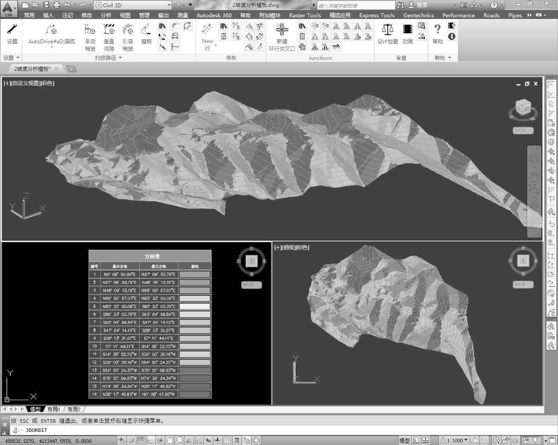This screenshot has width=558, height=445.
Task: Toggle clean screen button at status bar end
Action: (x=553, y=440)
